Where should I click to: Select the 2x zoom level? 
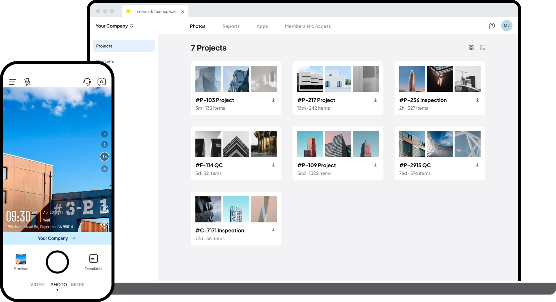[104, 145]
